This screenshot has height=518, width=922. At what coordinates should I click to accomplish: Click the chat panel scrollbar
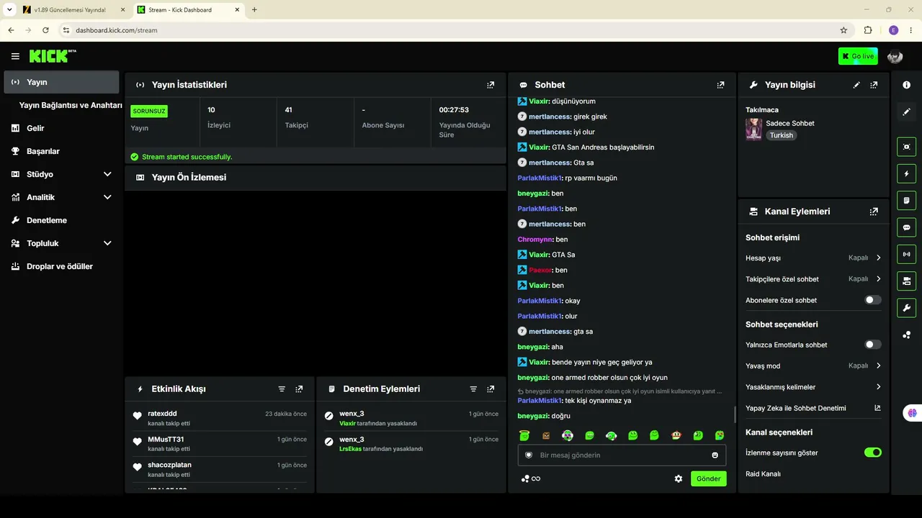[x=735, y=414]
